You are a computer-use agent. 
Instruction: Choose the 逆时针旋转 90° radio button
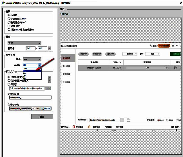(9, 19)
